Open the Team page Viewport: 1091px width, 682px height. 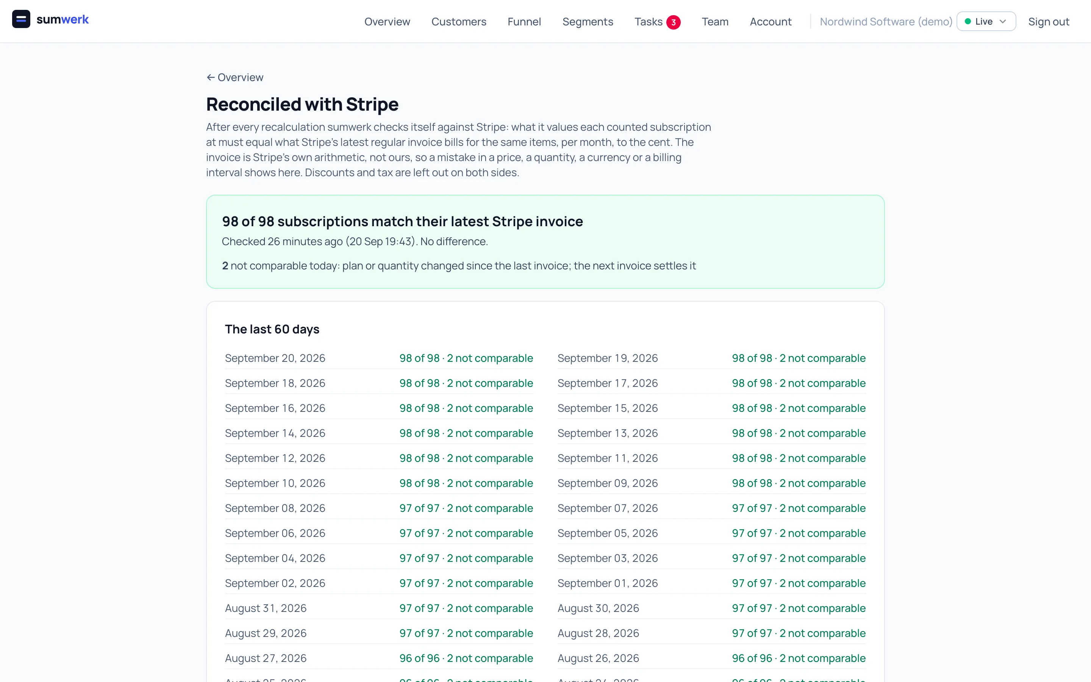point(714,22)
